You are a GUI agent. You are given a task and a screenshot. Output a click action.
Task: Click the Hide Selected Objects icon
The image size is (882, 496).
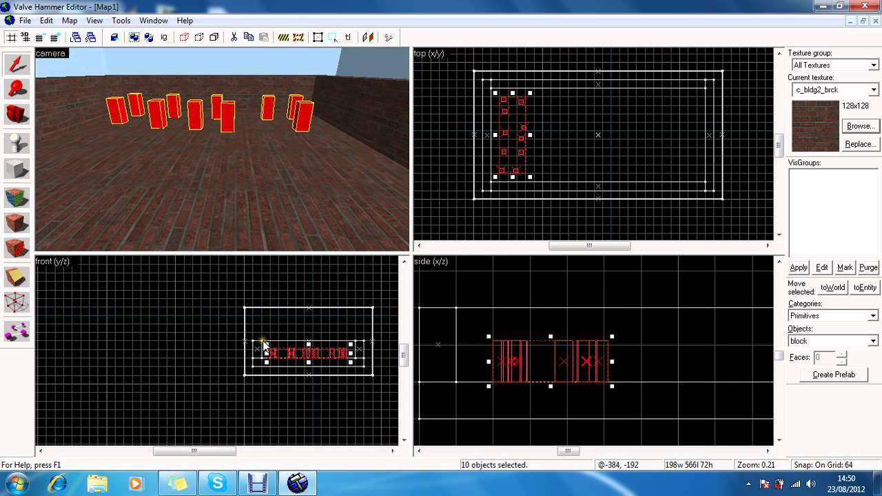pos(184,37)
